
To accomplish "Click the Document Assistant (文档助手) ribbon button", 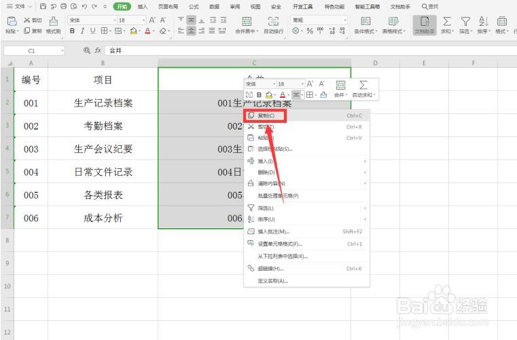I will (425, 25).
